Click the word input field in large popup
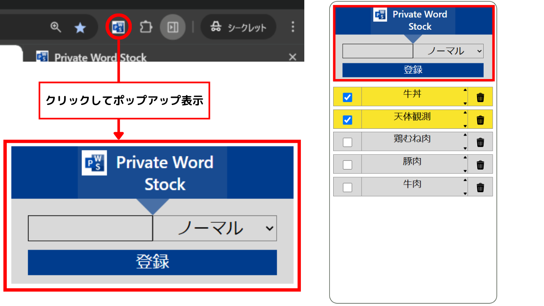Screen dimensions: 544x306 tap(90, 228)
